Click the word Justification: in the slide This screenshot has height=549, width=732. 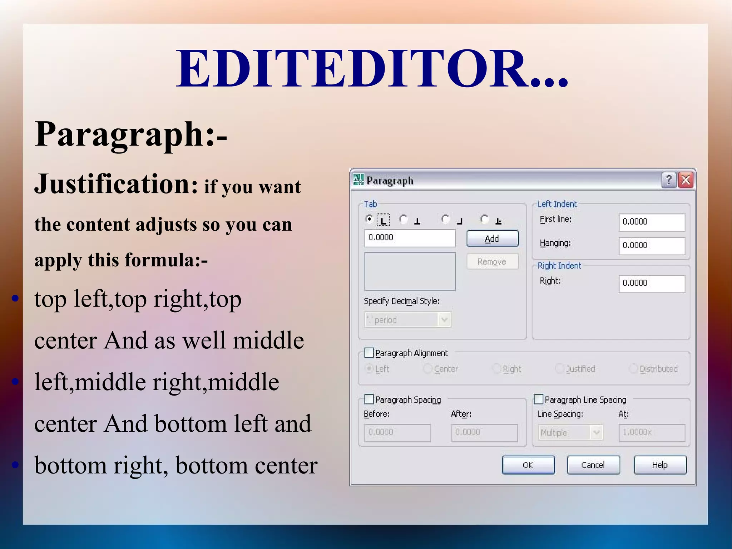coord(116,184)
